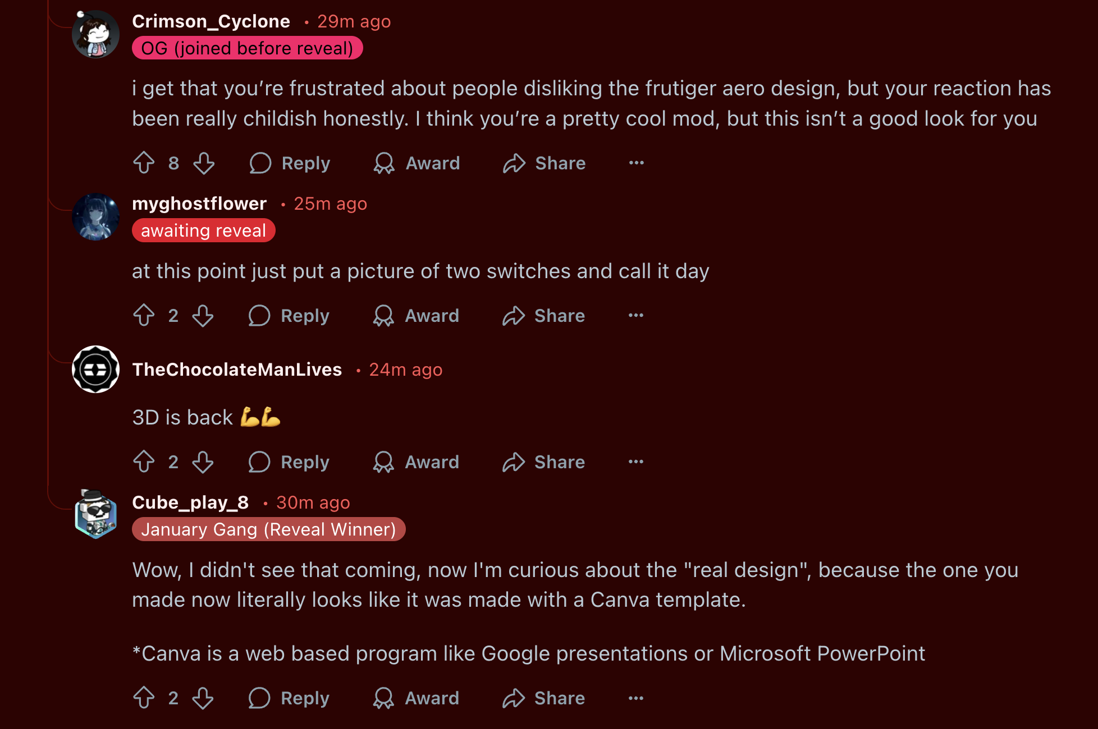
Task: Reply to Crimson_Cyclone's comment
Action: click(290, 163)
